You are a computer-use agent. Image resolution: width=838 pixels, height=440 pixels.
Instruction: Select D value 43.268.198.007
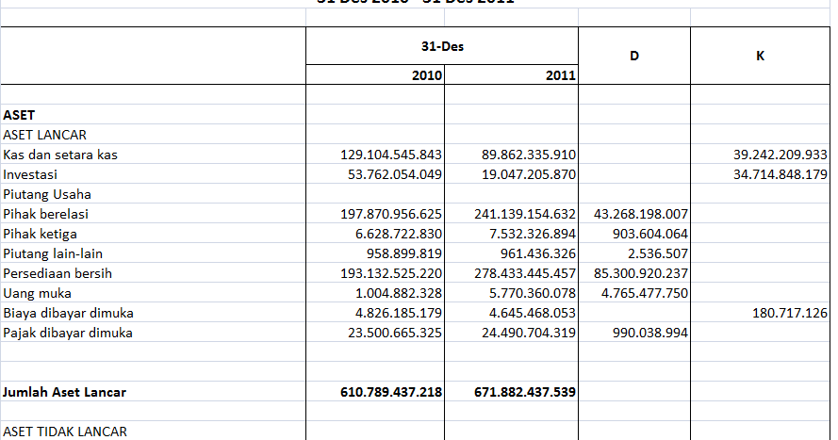pyautogui.click(x=641, y=214)
